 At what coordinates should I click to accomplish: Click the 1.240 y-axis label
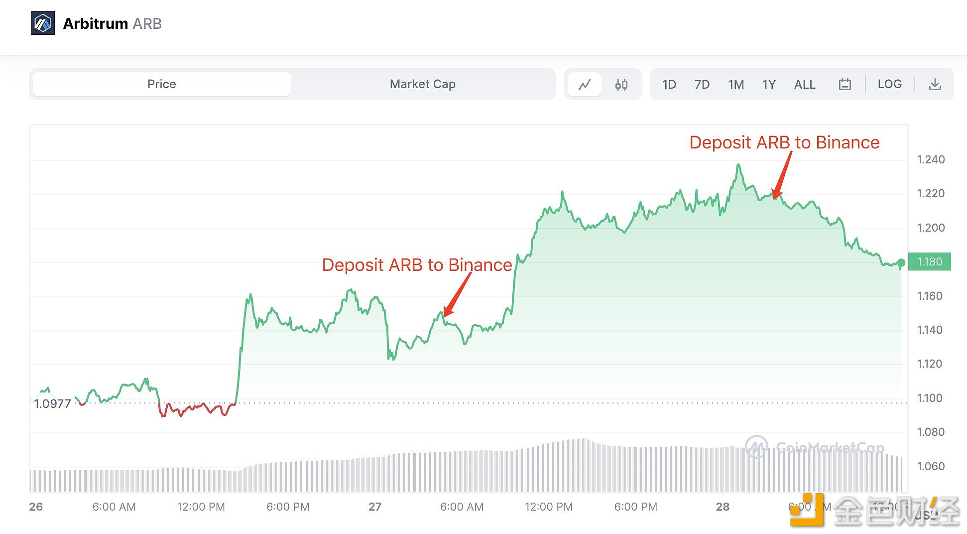pos(931,159)
